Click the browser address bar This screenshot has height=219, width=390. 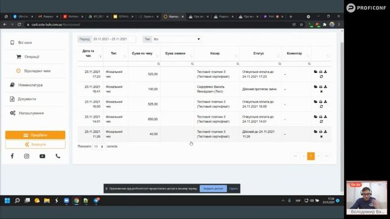(x=159, y=24)
